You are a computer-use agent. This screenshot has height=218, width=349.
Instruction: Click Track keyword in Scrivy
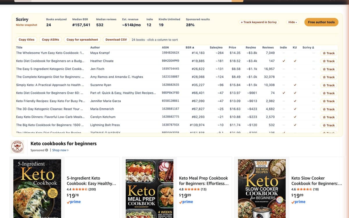point(259,22)
